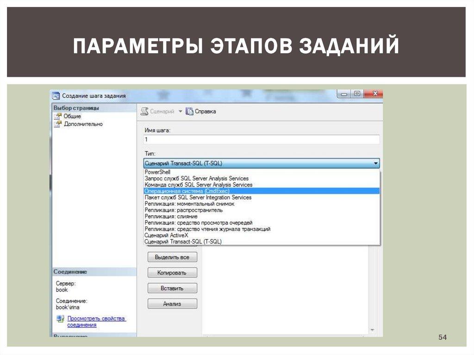Click the dialog window title icon
This screenshot has height=355, width=474.
[x=56, y=96]
